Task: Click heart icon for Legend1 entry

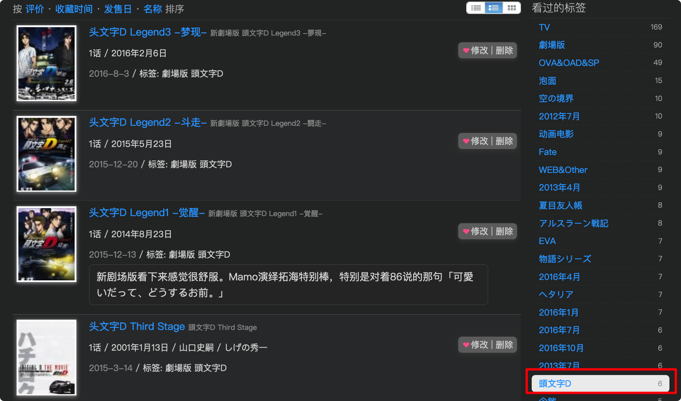Action: coord(466,231)
